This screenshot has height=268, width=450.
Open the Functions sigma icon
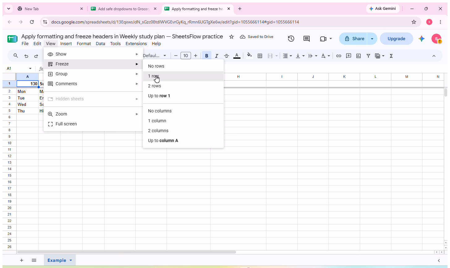click(391, 56)
